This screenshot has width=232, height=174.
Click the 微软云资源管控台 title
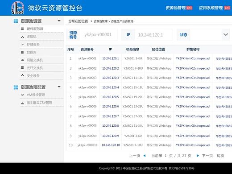pyautogui.click(x=55, y=8)
